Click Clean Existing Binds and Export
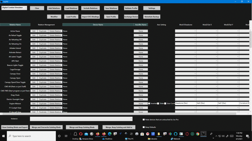Viewport: 252px width, 141px height. click(x=15, y=127)
